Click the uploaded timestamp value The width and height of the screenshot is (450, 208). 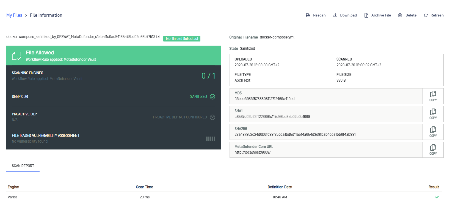tap(257, 65)
